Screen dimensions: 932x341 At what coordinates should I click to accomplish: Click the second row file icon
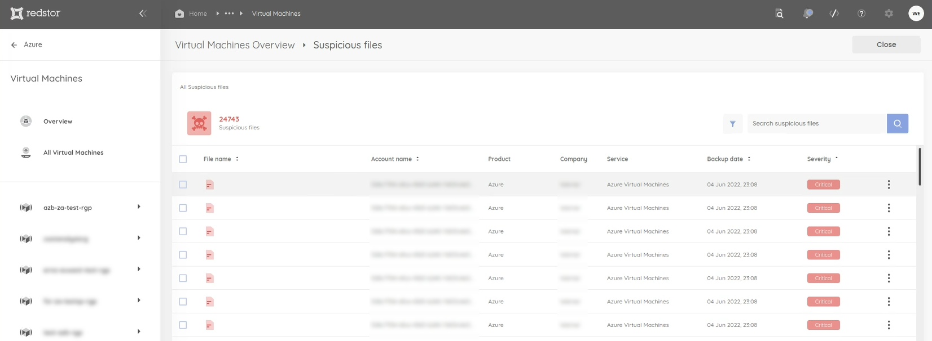coord(209,208)
